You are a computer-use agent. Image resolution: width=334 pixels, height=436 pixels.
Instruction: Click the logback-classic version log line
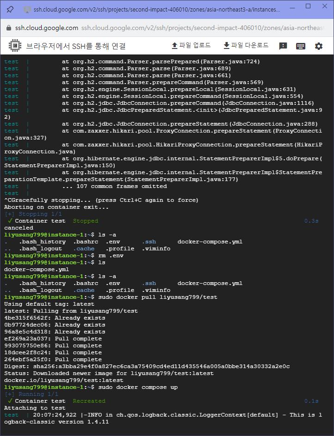pos(163,418)
